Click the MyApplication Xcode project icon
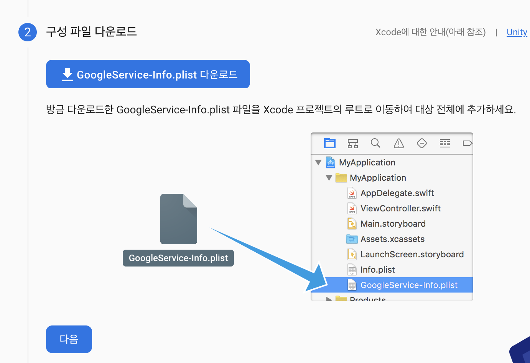This screenshot has height=363, width=530. (x=331, y=162)
